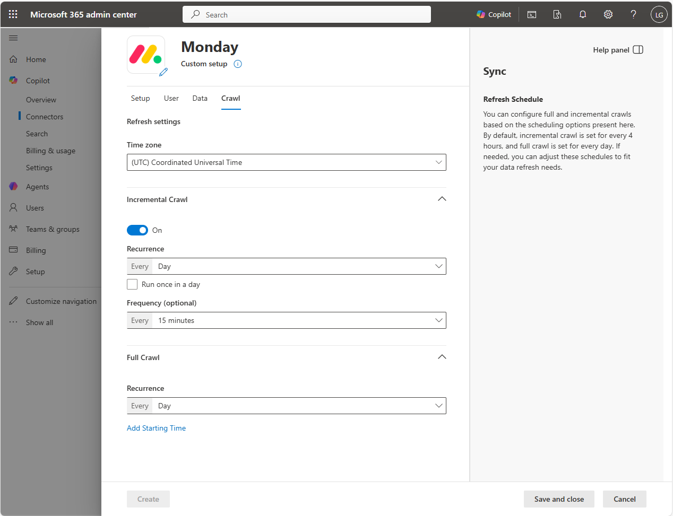Open the LG account avatar

659,14
